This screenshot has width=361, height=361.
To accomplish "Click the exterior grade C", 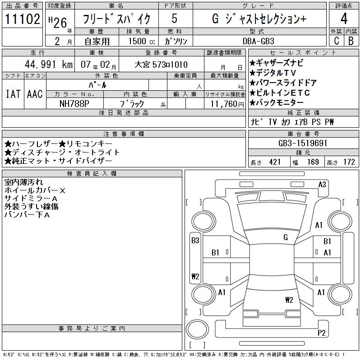I will coord(337,41).
